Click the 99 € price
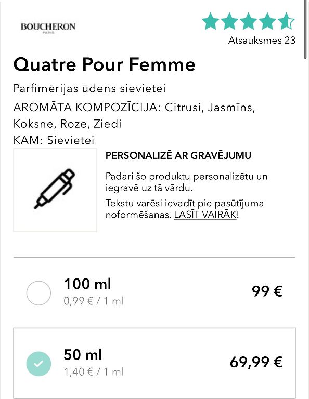The image size is (309, 399). pyautogui.click(x=267, y=291)
